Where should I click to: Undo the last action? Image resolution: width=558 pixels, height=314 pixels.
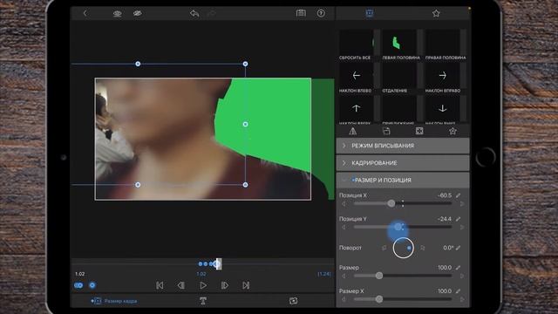coord(194,14)
